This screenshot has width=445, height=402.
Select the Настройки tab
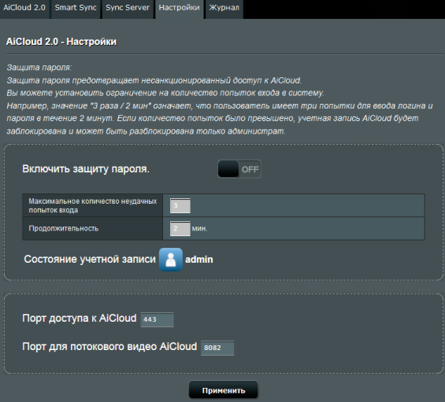point(179,9)
